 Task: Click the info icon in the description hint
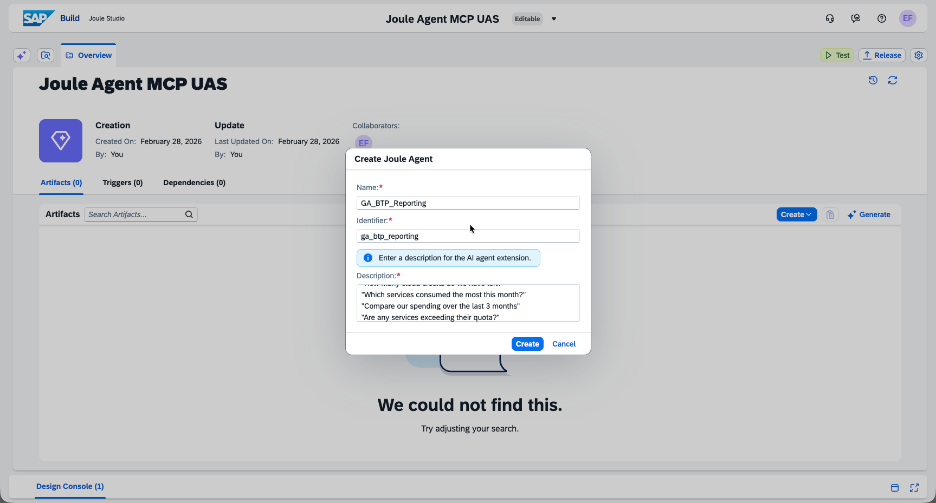click(x=368, y=258)
